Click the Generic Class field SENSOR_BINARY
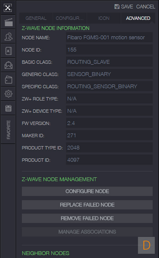 109,74
